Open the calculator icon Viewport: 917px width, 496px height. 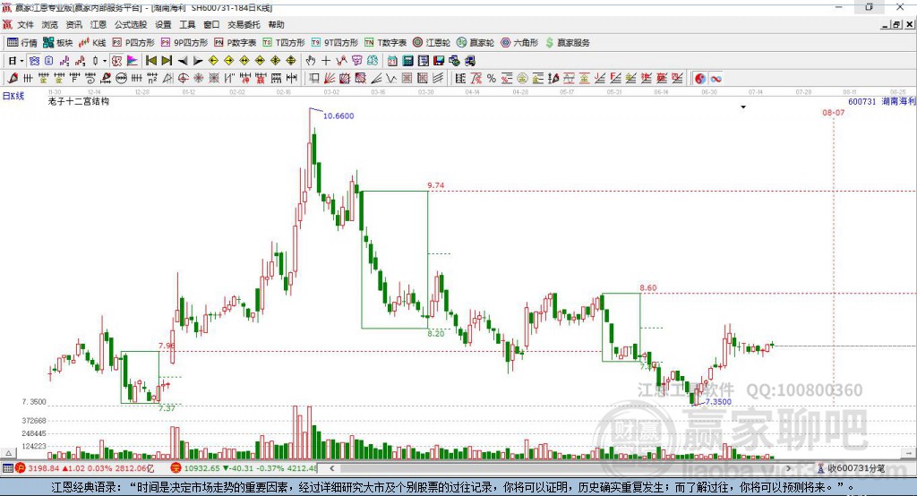(x=407, y=61)
